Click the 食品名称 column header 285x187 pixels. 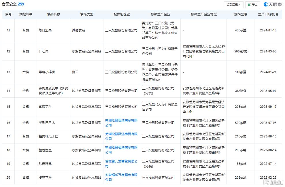click(53, 14)
